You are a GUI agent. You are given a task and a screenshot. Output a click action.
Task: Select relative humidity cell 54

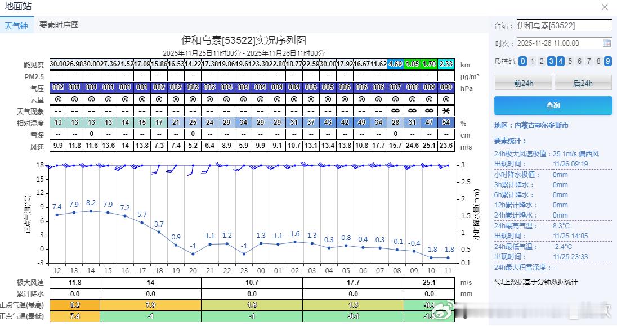click(446, 123)
